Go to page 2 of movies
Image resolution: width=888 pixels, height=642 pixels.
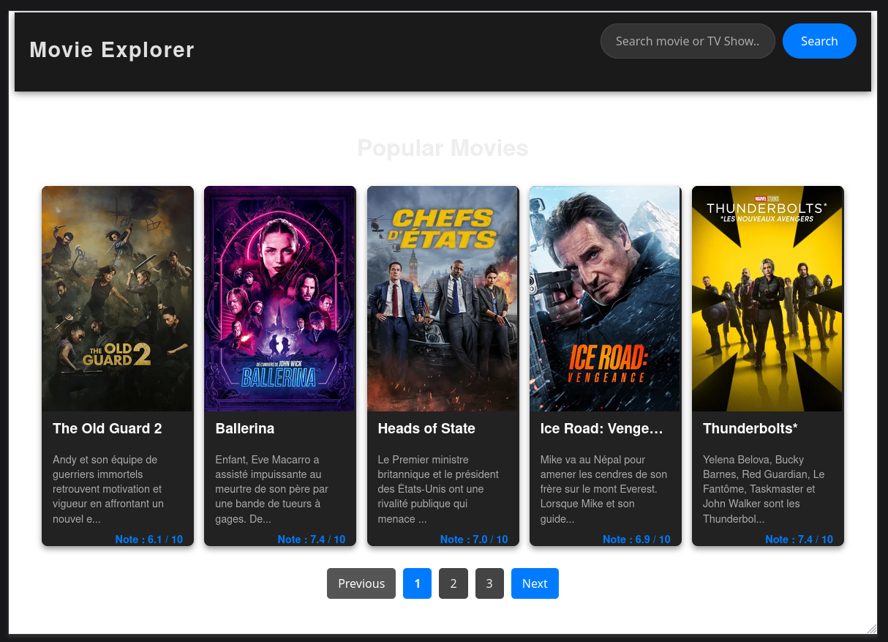click(x=453, y=583)
